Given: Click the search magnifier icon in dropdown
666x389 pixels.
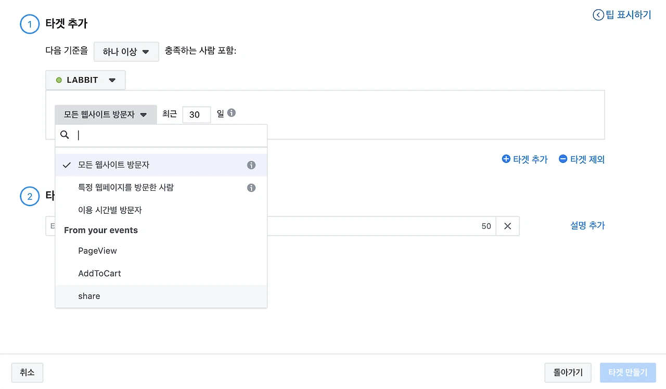Looking at the screenshot, I should pos(65,135).
